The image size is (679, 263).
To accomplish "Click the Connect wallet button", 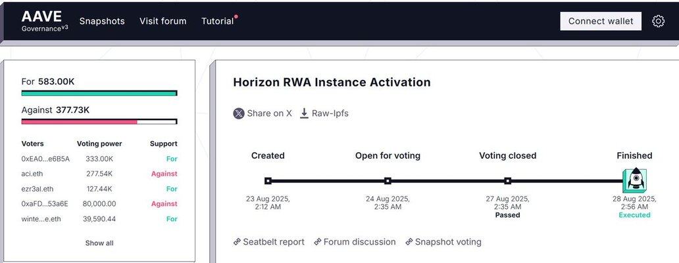I will coord(601,21).
